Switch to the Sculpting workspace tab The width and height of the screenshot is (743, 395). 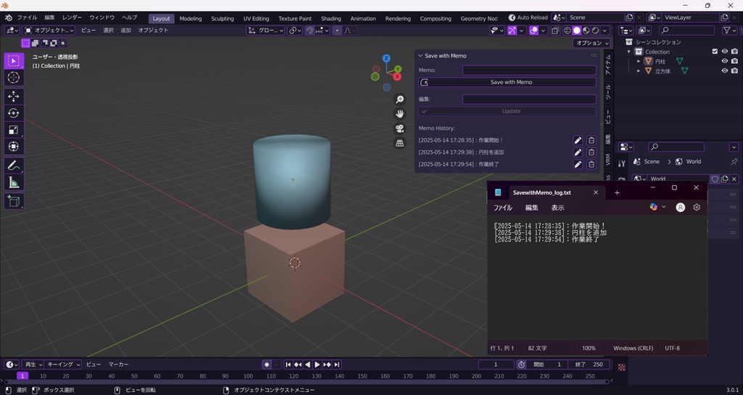click(222, 18)
